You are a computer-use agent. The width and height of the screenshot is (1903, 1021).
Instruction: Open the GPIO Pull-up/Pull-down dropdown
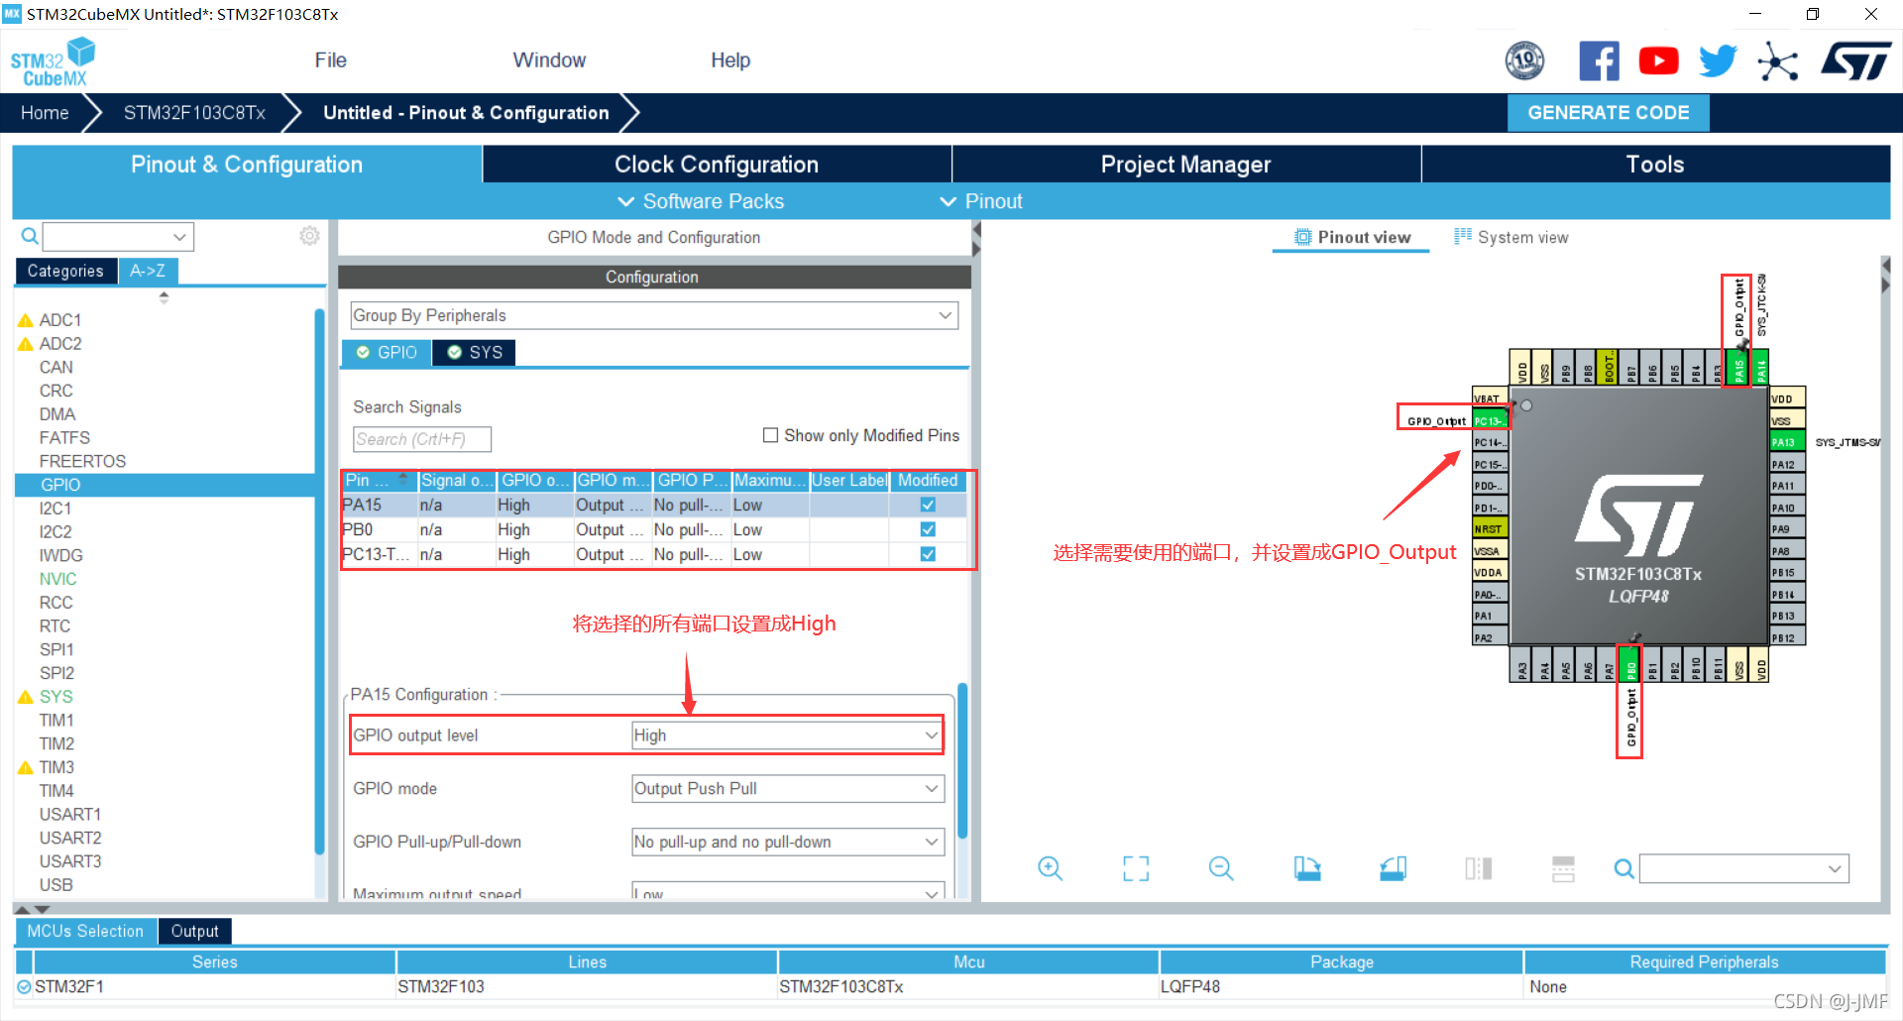pyautogui.click(x=788, y=843)
